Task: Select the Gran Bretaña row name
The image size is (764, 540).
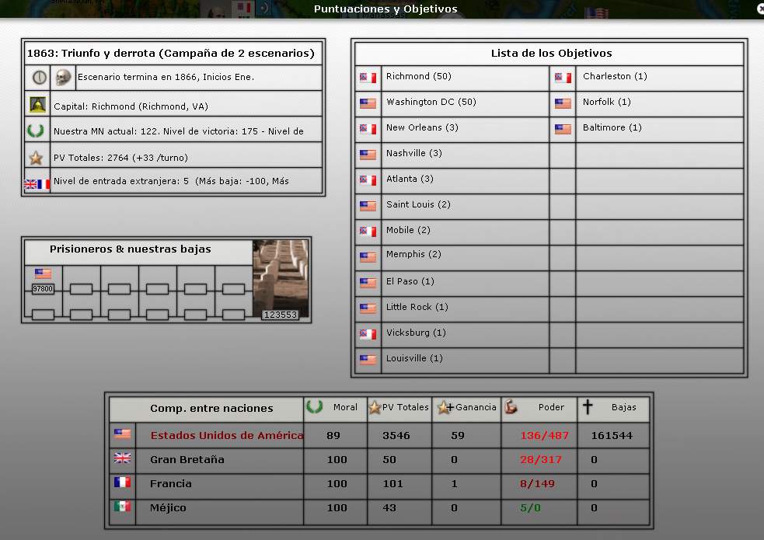Action: pyautogui.click(x=187, y=460)
